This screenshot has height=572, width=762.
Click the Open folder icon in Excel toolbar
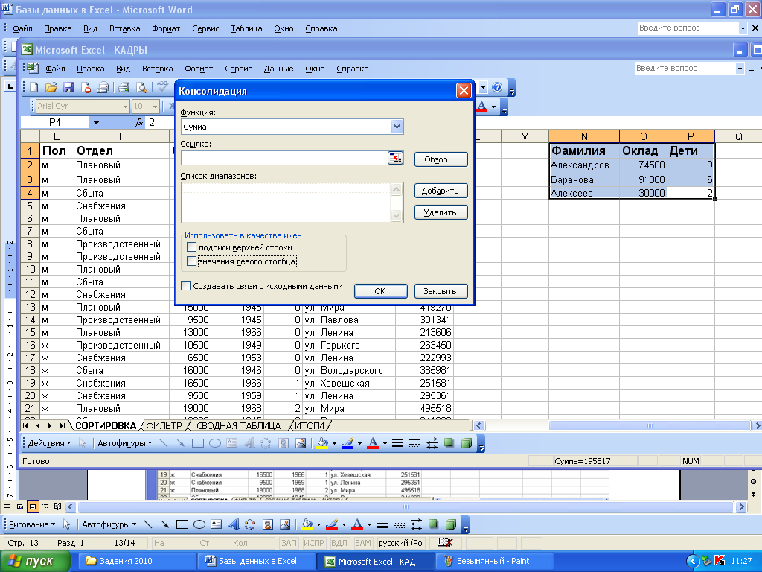click(x=51, y=87)
